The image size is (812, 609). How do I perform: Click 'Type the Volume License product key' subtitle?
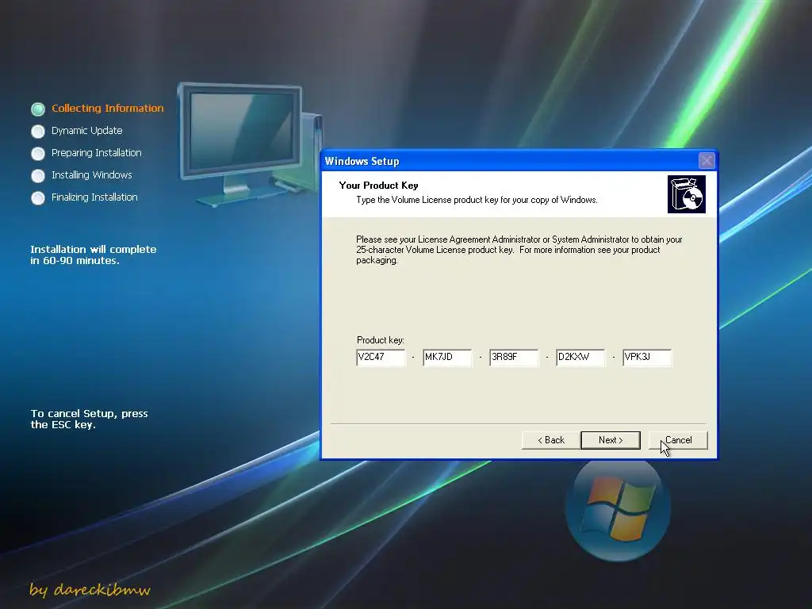[477, 200]
